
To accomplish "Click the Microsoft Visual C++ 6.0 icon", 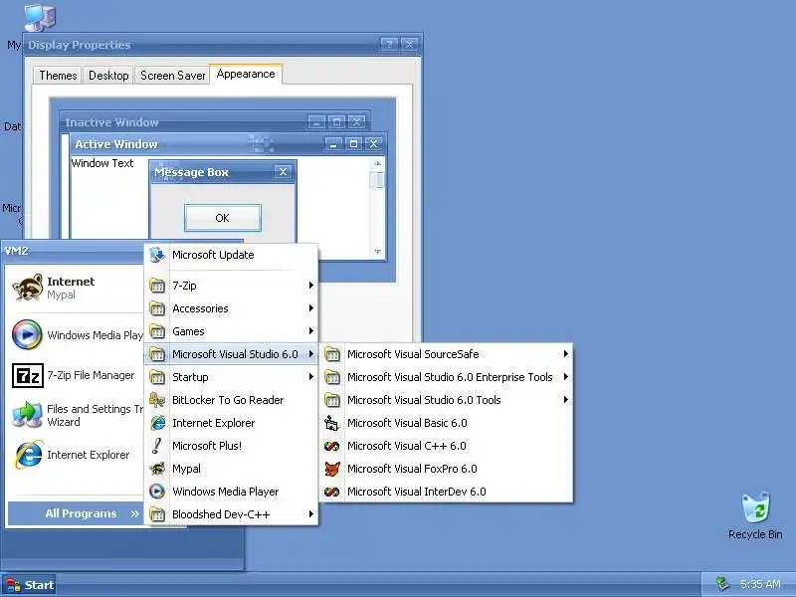I will [331, 446].
